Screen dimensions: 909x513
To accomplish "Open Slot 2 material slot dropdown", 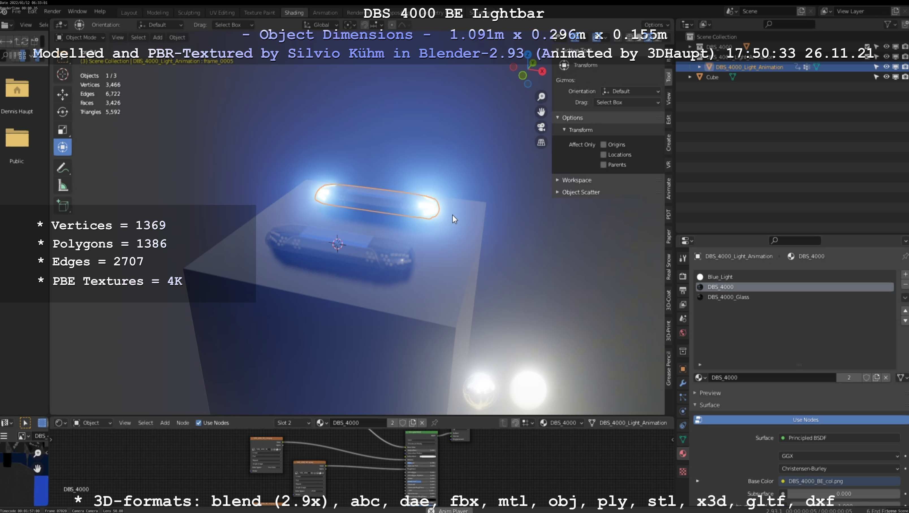I will (x=293, y=423).
